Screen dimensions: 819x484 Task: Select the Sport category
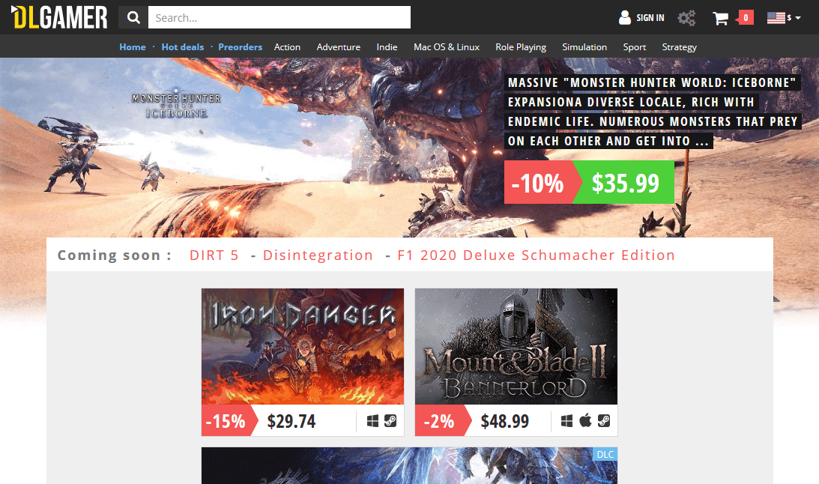click(635, 47)
